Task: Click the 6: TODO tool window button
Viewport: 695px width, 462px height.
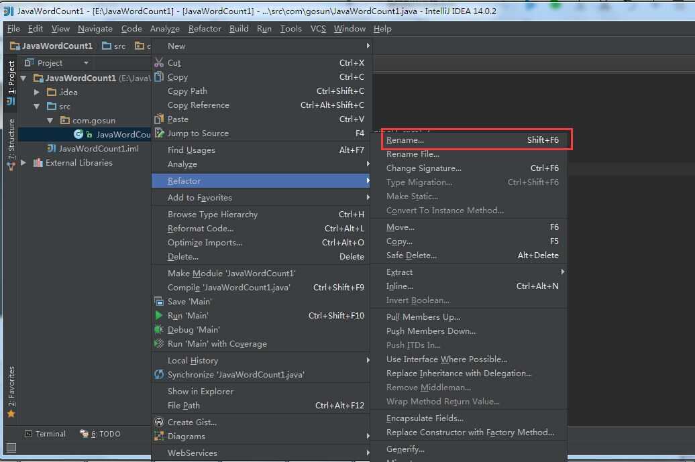Action: pyautogui.click(x=100, y=434)
